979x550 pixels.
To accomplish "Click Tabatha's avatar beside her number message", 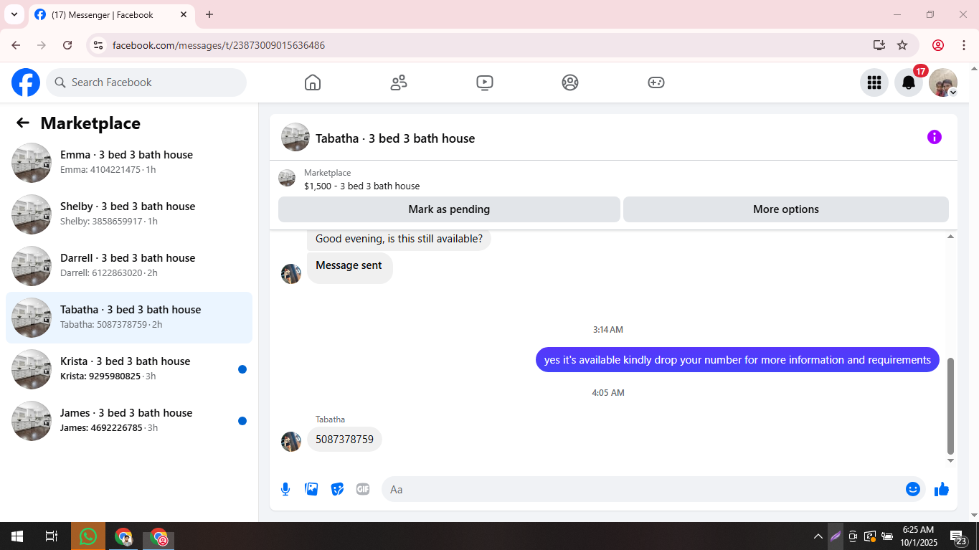I will click(291, 442).
